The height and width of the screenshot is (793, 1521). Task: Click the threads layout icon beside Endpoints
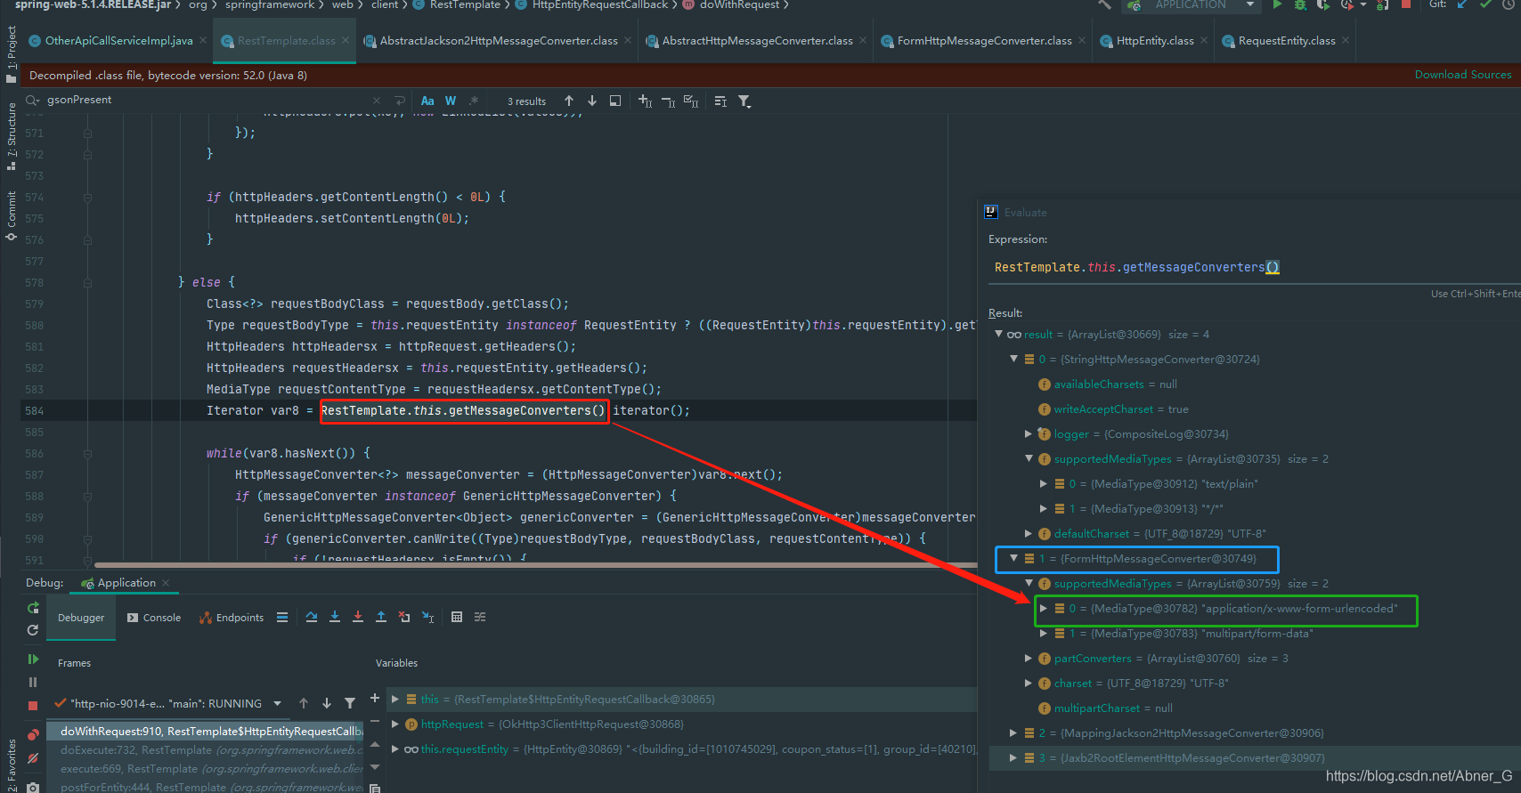[x=282, y=617]
